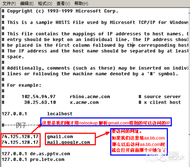Click the pro.letv.com entry line
The image size is (190, 167).
(33, 159)
